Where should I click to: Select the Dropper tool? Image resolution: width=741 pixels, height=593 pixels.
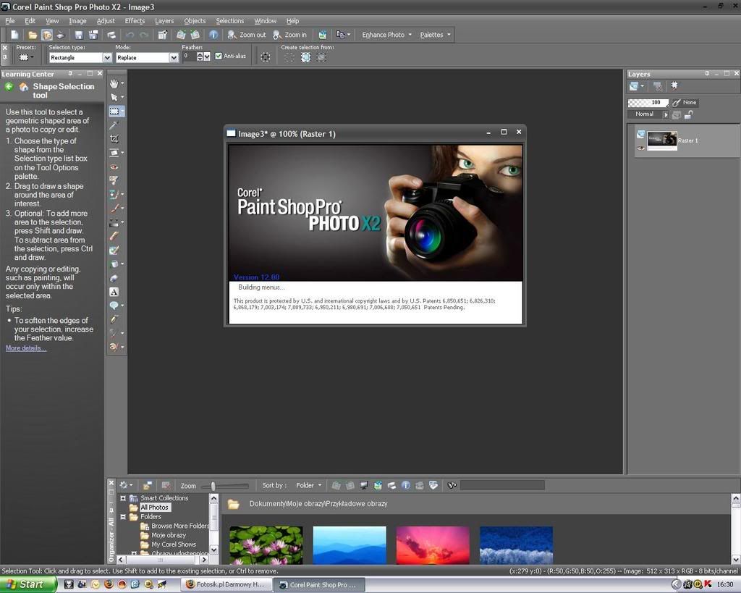click(114, 125)
